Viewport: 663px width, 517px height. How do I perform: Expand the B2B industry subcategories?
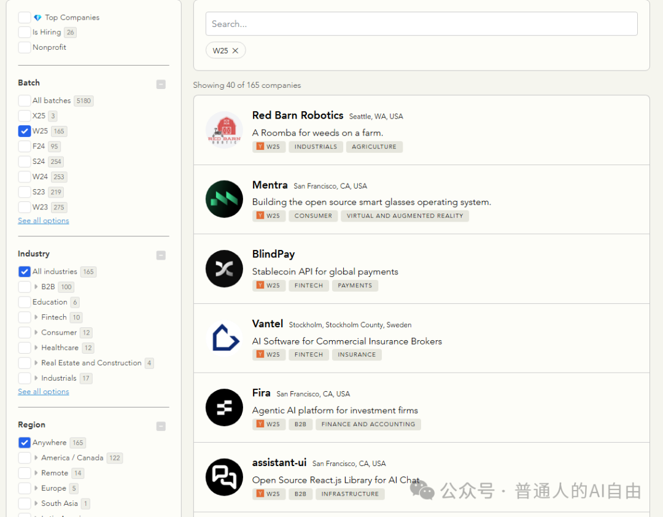coord(36,287)
